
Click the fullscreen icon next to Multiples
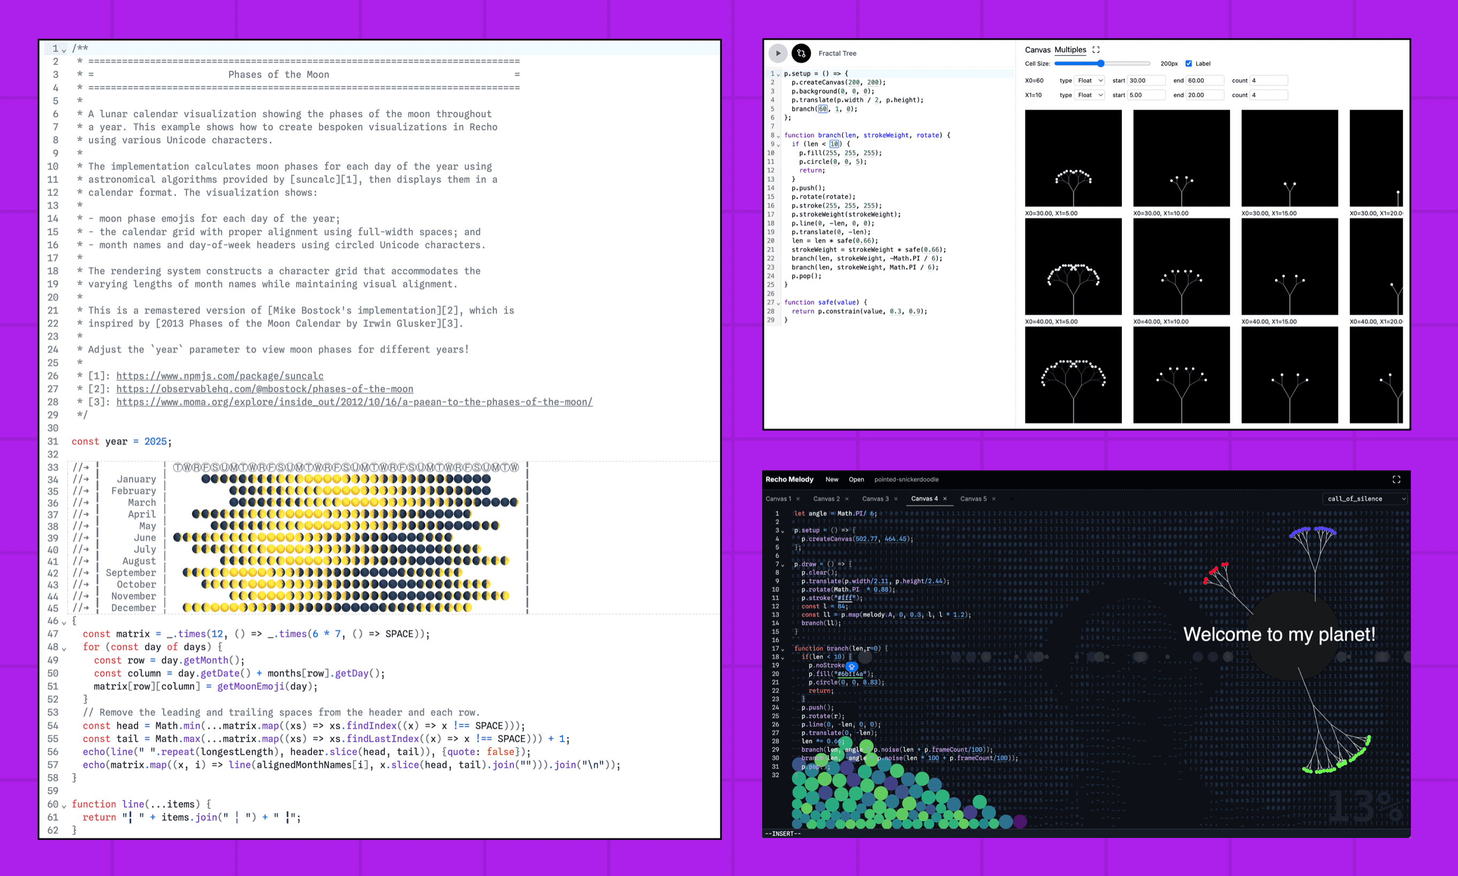[x=1096, y=50]
